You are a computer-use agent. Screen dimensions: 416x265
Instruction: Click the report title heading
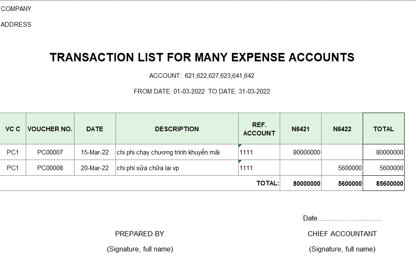click(202, 57)
